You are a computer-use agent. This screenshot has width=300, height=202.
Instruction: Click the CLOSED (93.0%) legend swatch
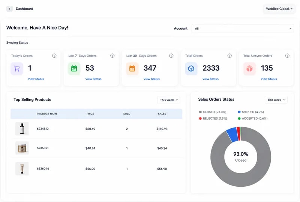click(200, 112)
